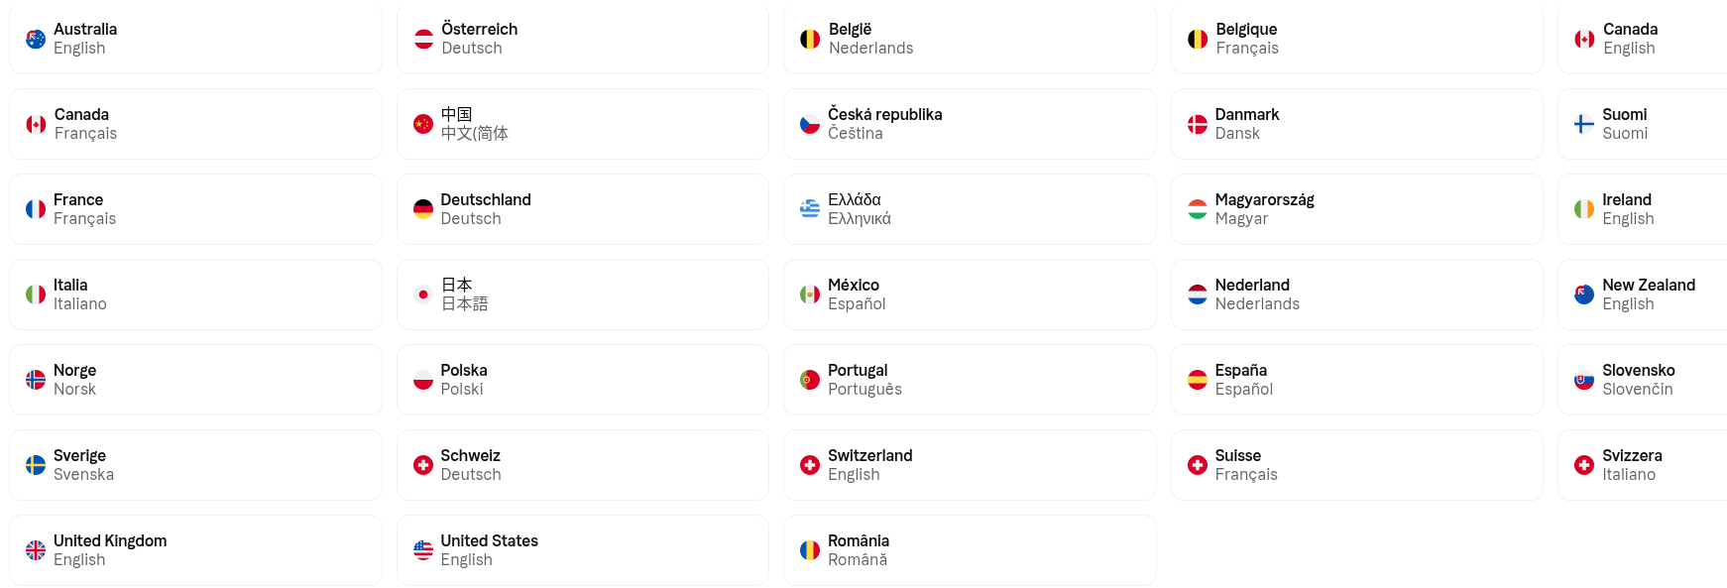This screenshot has width=1727, height=588.
Task: Pick Belgique Français locale
Action: (x=1357, y=39)
